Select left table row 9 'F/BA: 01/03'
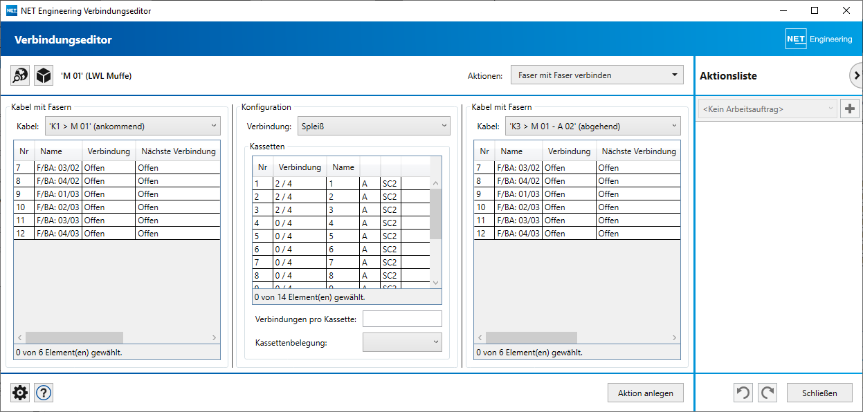The height and width of the screenshot is (412, 863). click(x=117, y=194)
